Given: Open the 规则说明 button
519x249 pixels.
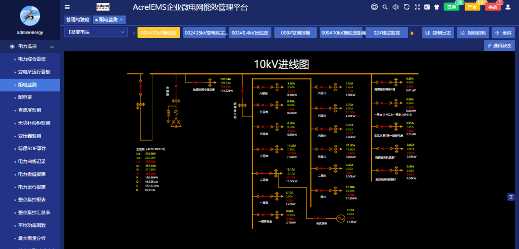Looking at the screenshot, I should pos(473,33).
